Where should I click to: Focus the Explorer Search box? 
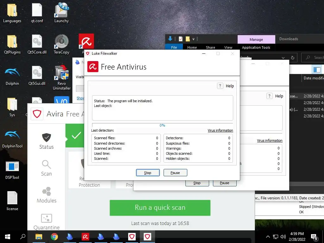click(313, 58)
